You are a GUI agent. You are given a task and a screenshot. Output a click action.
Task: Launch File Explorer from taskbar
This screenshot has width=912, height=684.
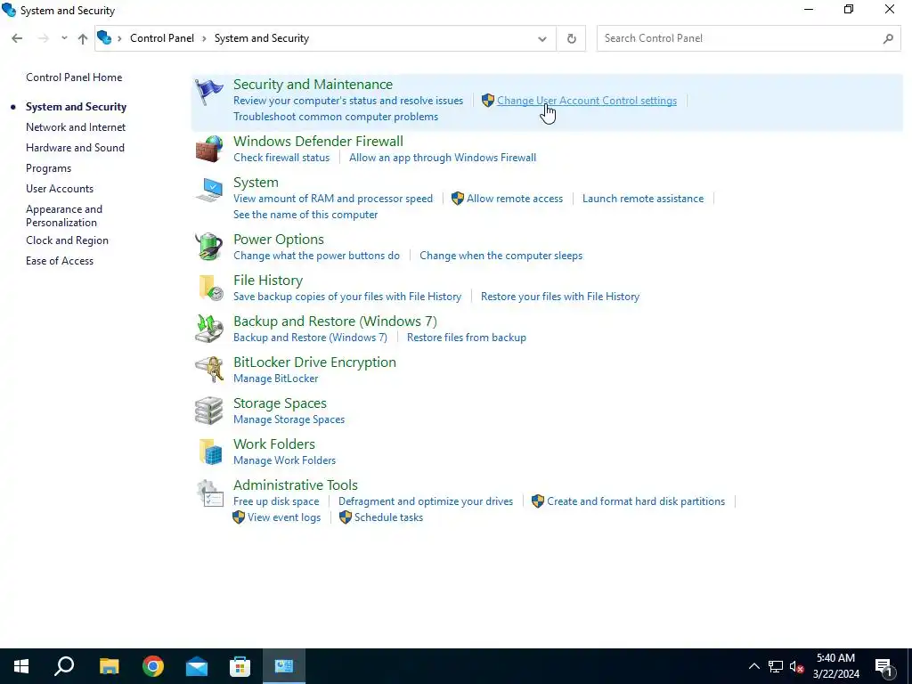tap(109, 666)
